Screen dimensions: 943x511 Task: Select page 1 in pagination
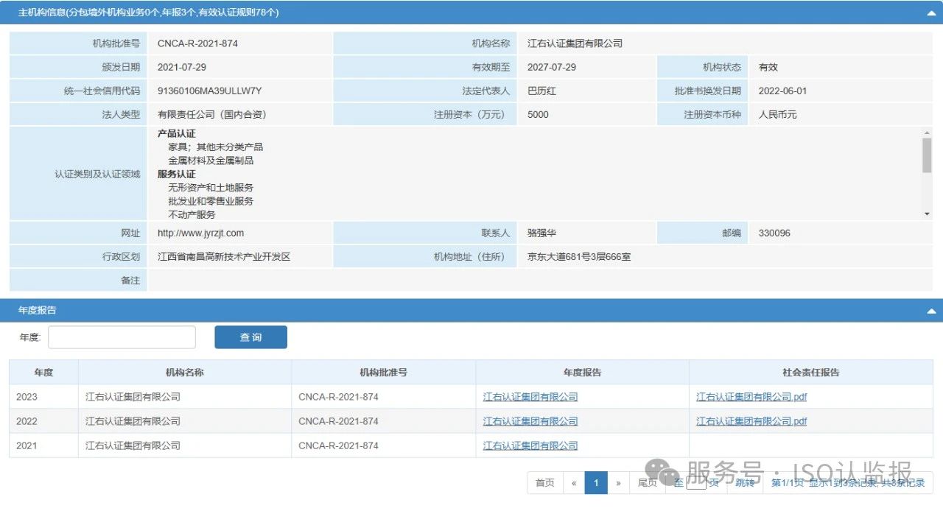[596, 483]
